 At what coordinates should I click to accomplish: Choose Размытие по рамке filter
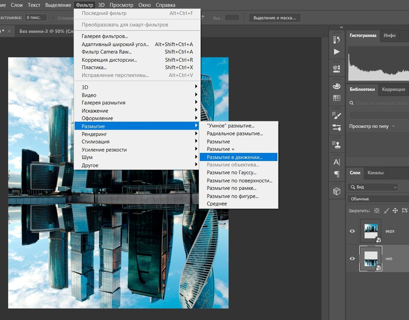tap(238, 188)
